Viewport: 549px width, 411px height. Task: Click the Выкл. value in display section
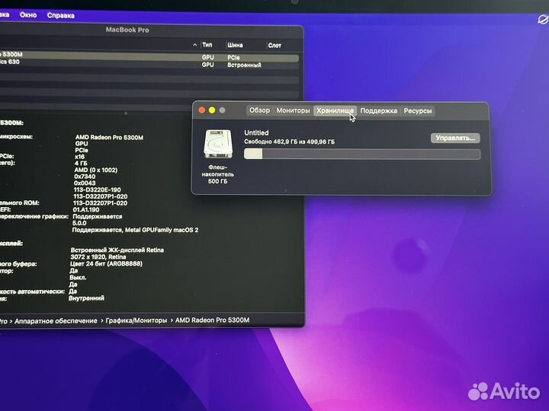point(78,278)
